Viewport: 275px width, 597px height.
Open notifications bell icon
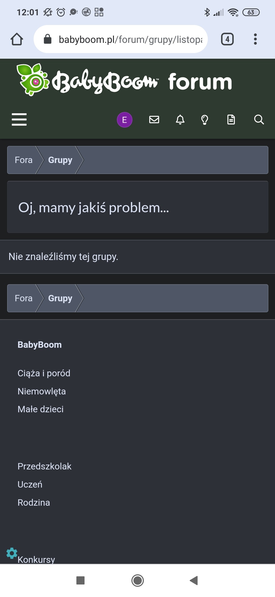(x=180, y=119)
